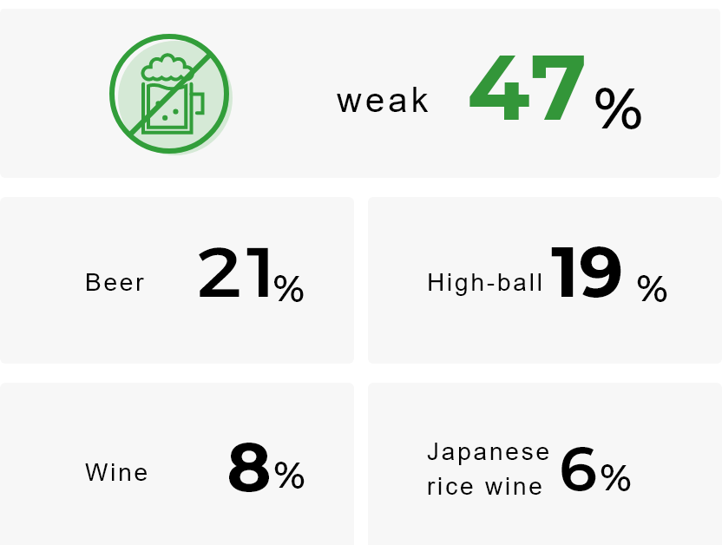Screen dimensions: 722x545
Task: Click the 19 percentage figure
Action: tap(586, 273)
